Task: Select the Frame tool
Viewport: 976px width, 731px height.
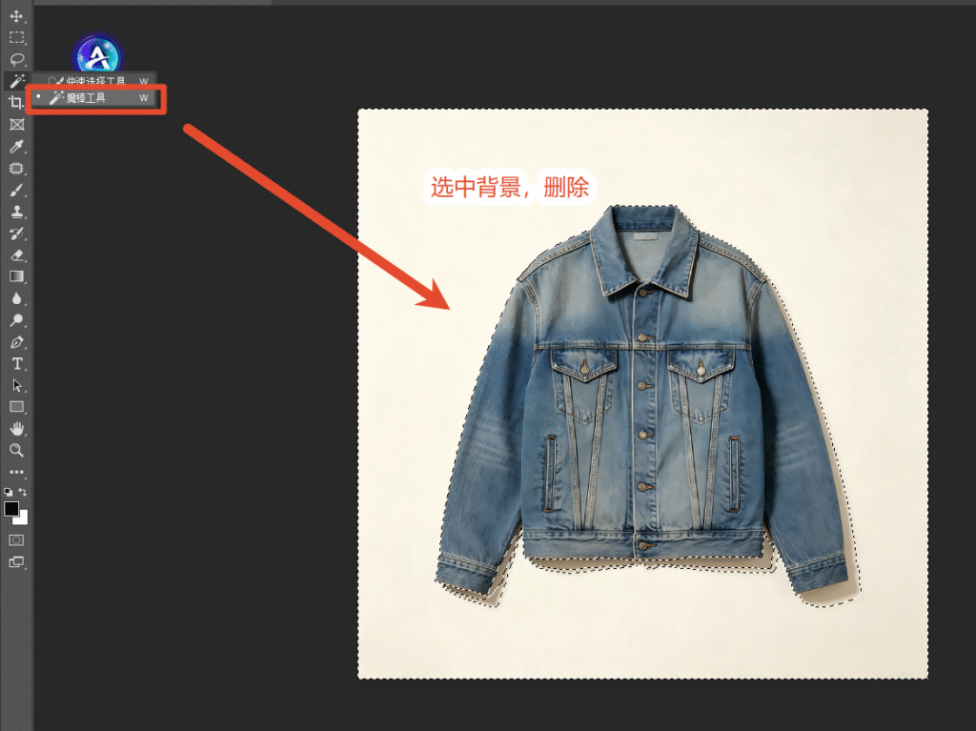Action: pos(17,125)
